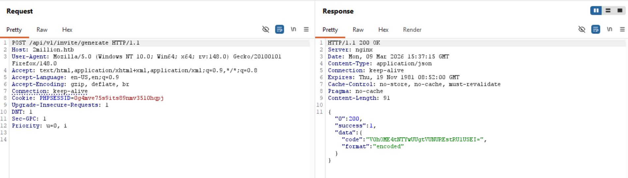628x178 pixels.
Task: Click the Response panel title
Action: tap(338, 11)
